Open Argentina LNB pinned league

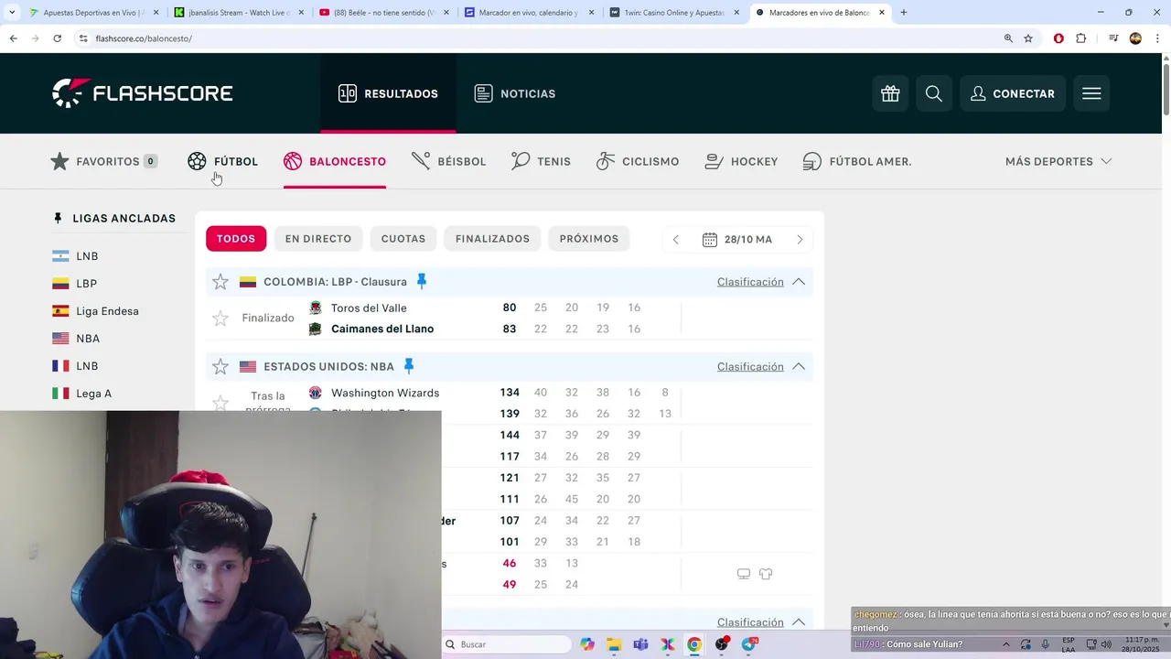87,256
